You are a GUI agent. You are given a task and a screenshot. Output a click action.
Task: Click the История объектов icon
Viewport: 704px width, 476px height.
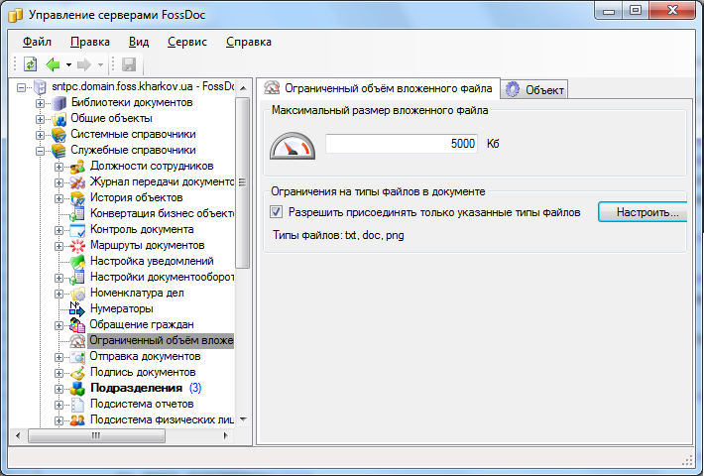point(77,198)
